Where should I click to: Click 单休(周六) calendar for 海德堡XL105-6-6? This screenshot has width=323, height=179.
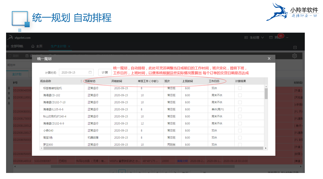pos(217,109)
